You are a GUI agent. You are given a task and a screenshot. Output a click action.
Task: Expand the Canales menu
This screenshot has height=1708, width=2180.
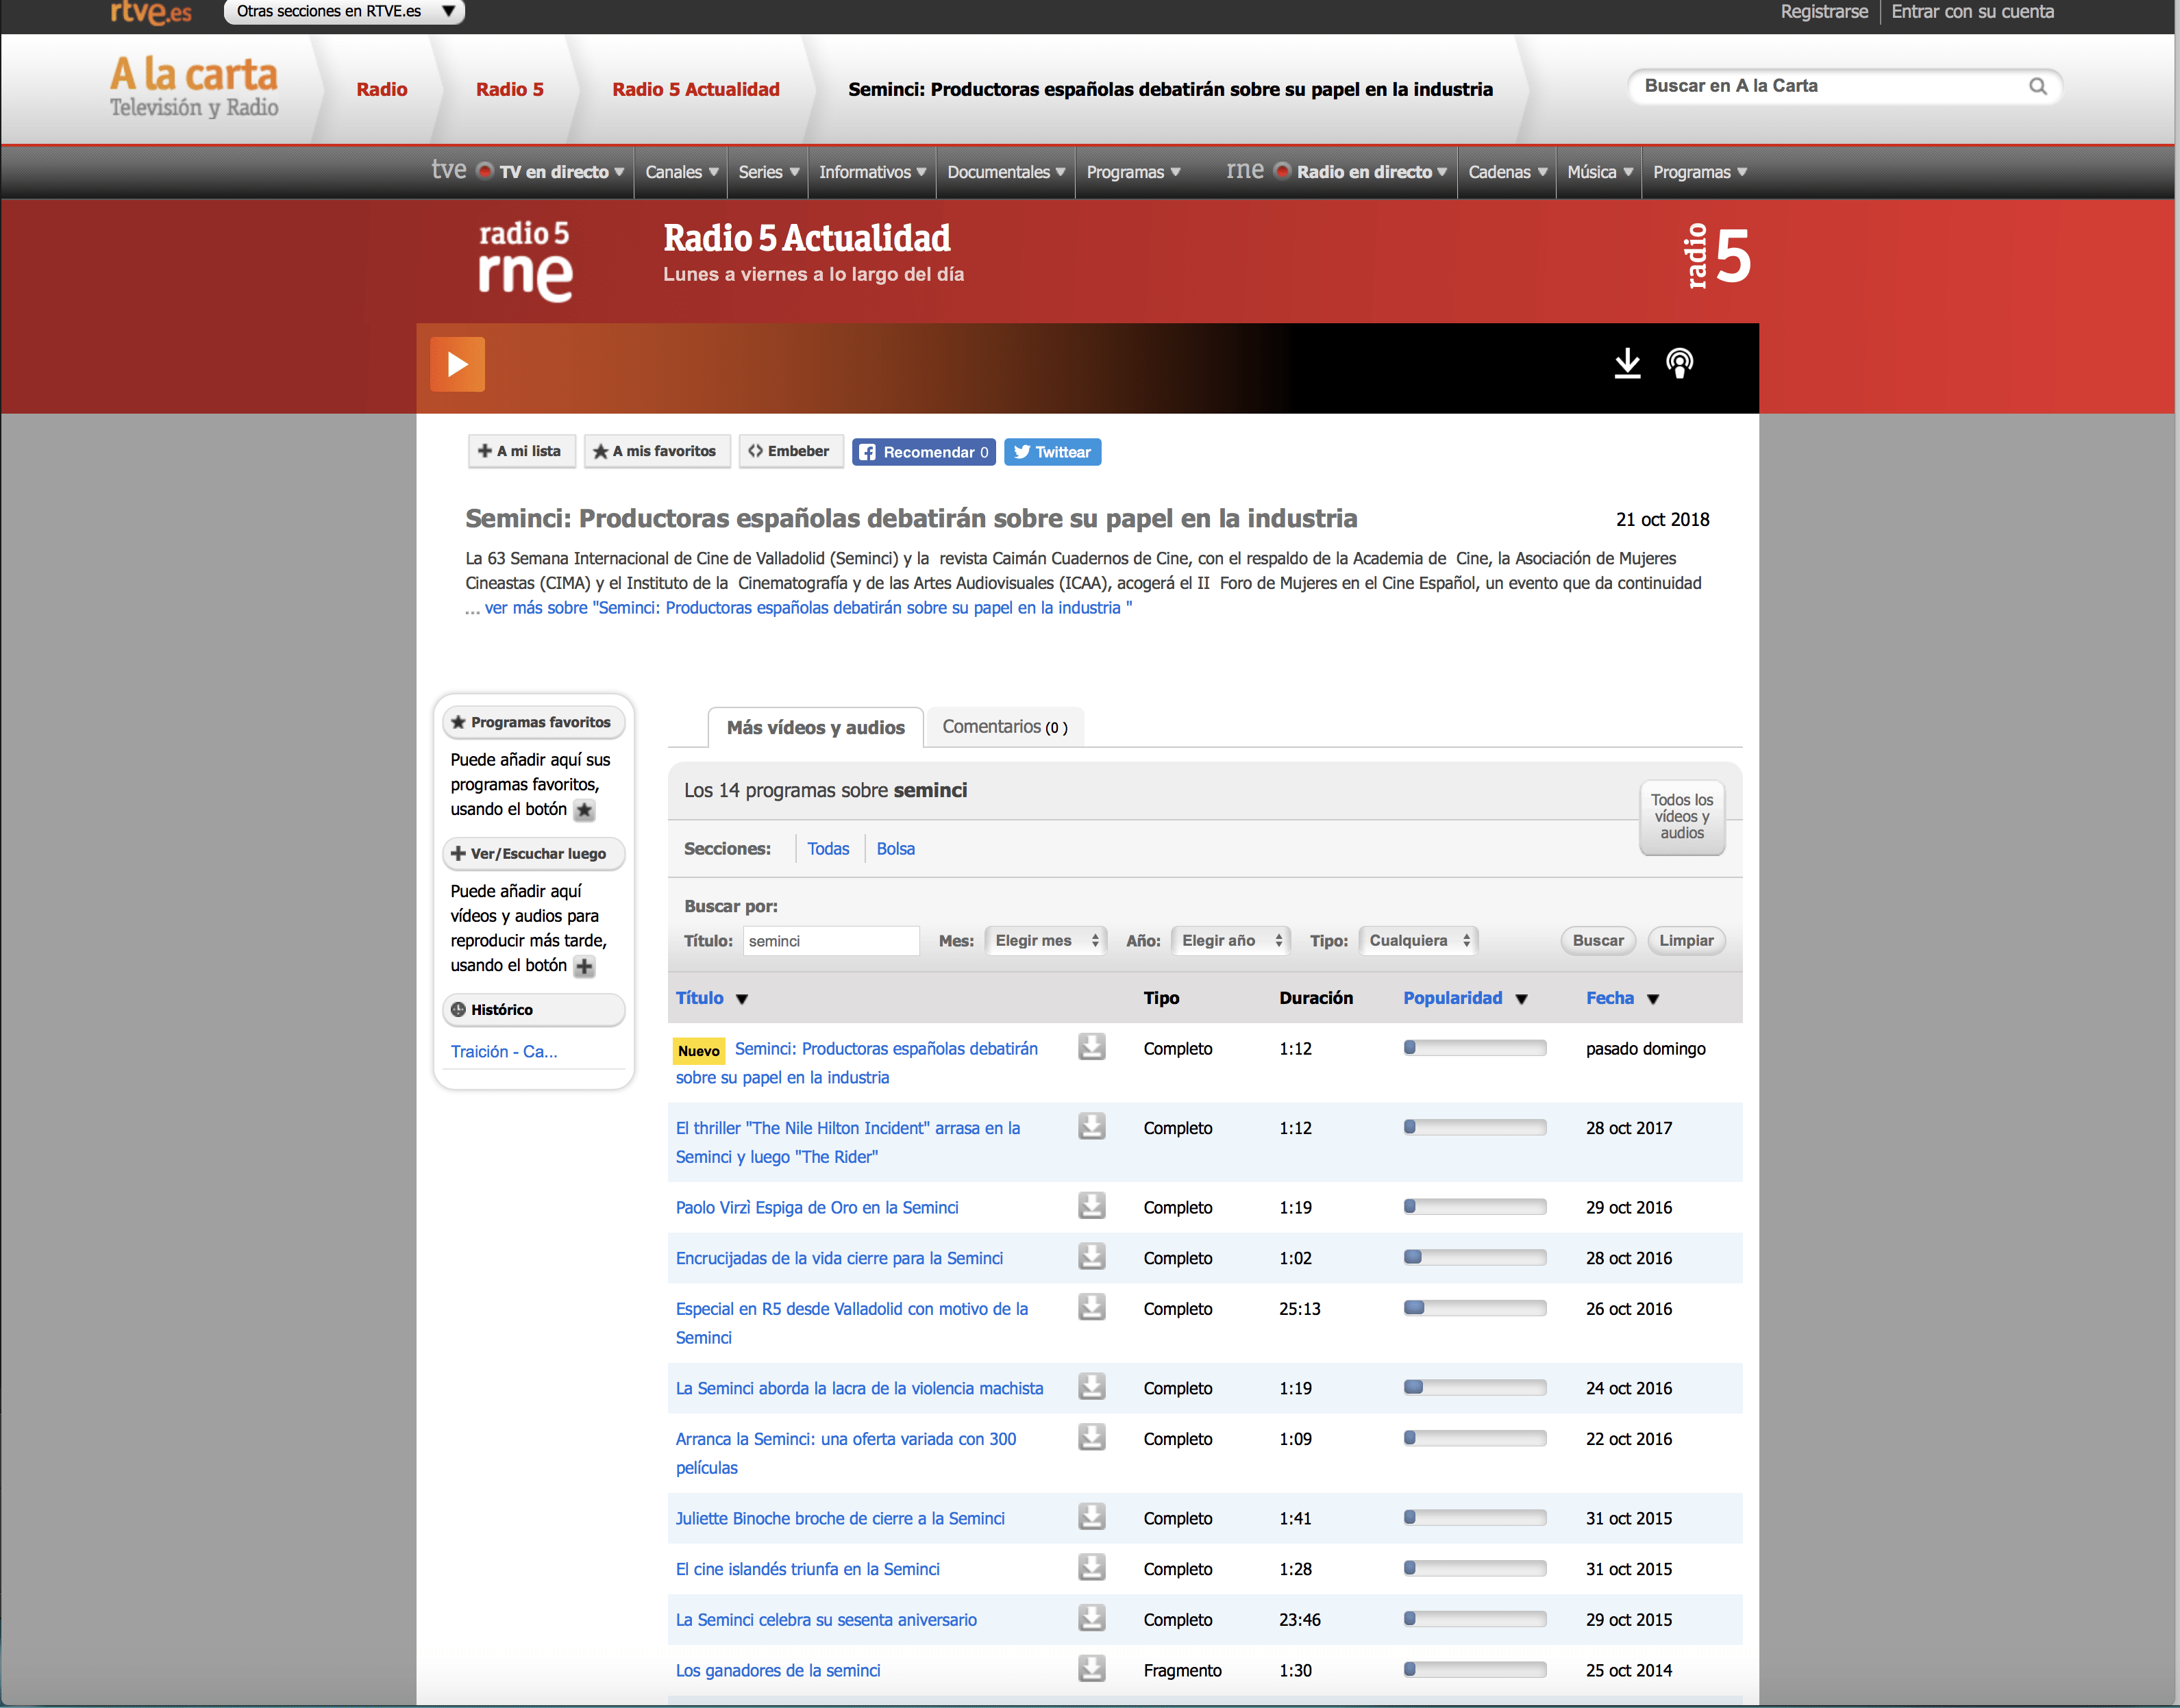click(681, 172)
